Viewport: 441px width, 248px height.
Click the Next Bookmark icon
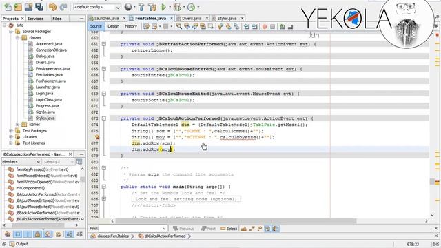(x=228, y=26)
